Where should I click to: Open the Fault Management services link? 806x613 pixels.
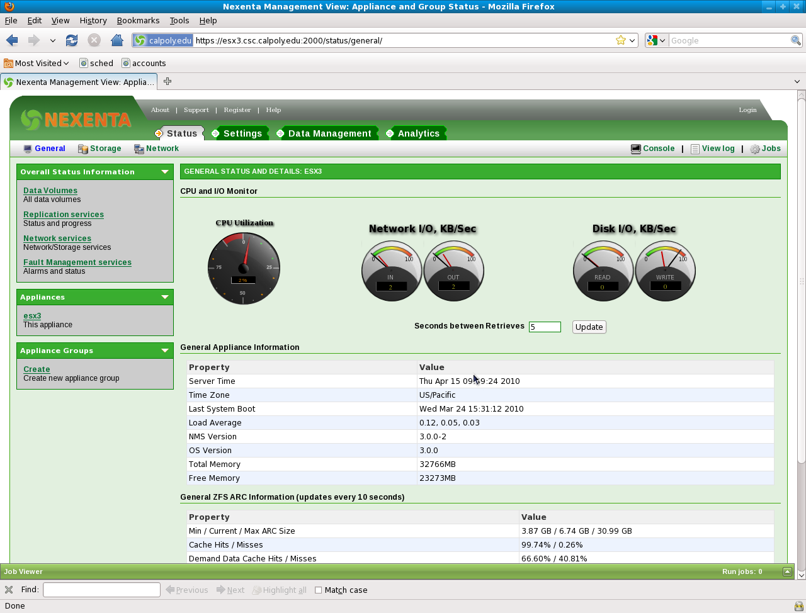[77, 262]
